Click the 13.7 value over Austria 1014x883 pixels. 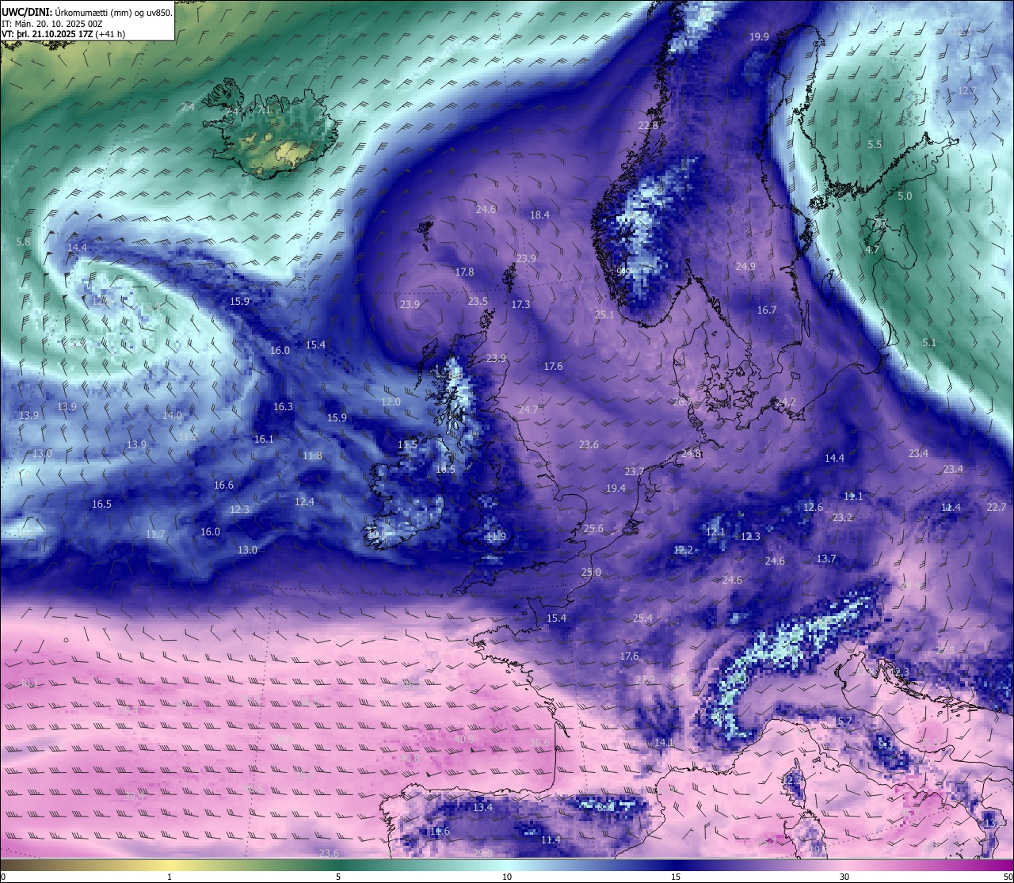(826, 558)
